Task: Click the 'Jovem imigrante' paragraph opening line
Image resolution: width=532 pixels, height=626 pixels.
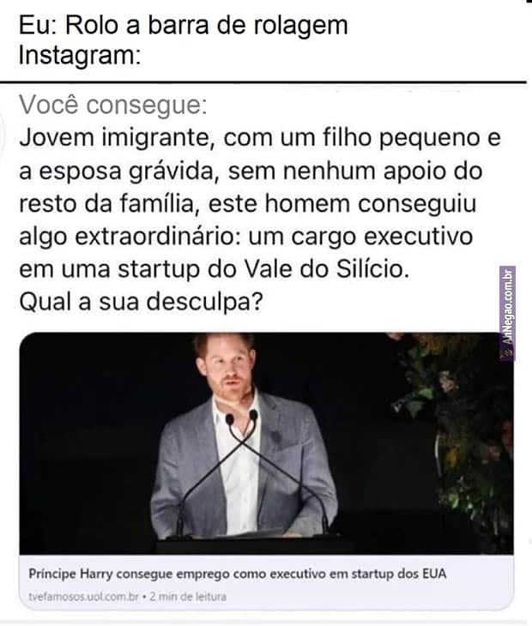Action: [260, 138]
